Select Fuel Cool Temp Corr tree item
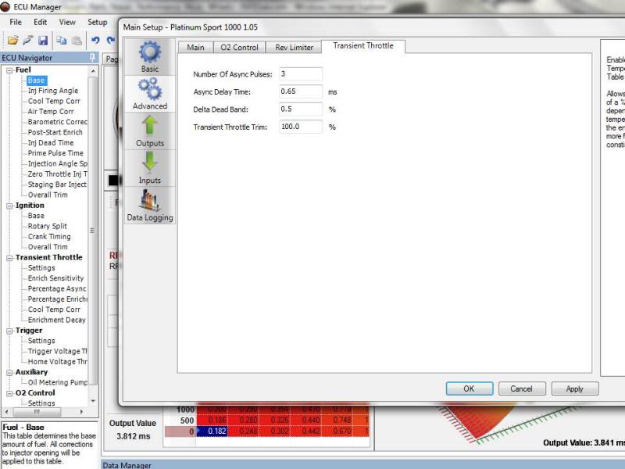This screenshot has width=625, height=469. pos(54,102)
